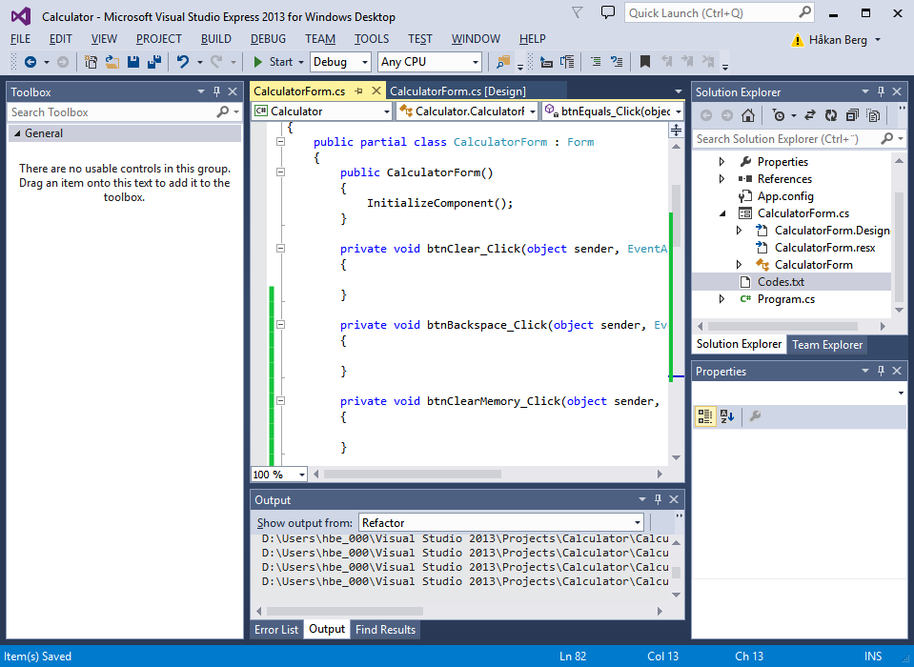Click the notifications filter funnel icon
This screenshot has width=914, height=667.
(577, 12)
